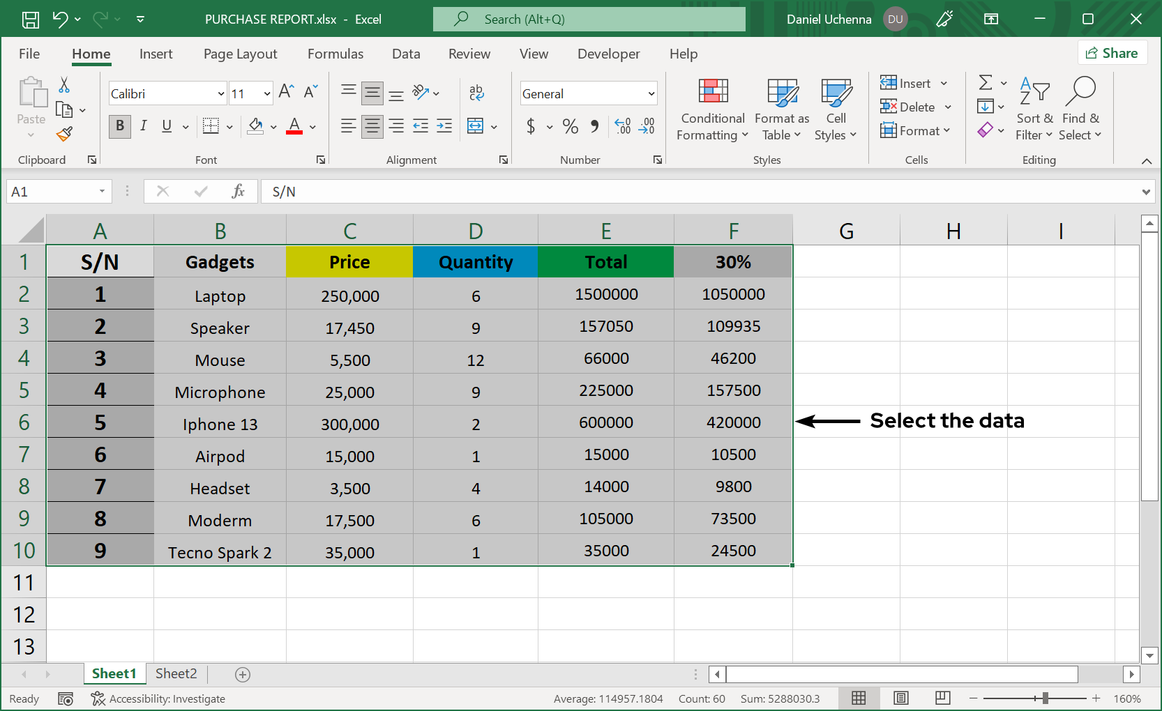Viewport: 1162px width, 711px height.
Task: Click Increase Decimal icon
Action: pyautogui.click(x=622, y=126)
